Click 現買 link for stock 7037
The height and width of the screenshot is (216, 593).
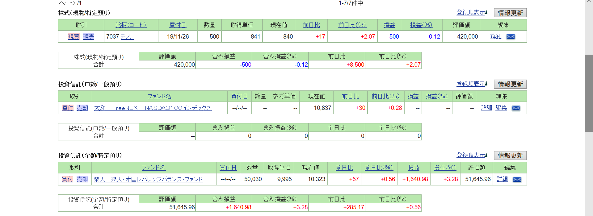(74, 37)
